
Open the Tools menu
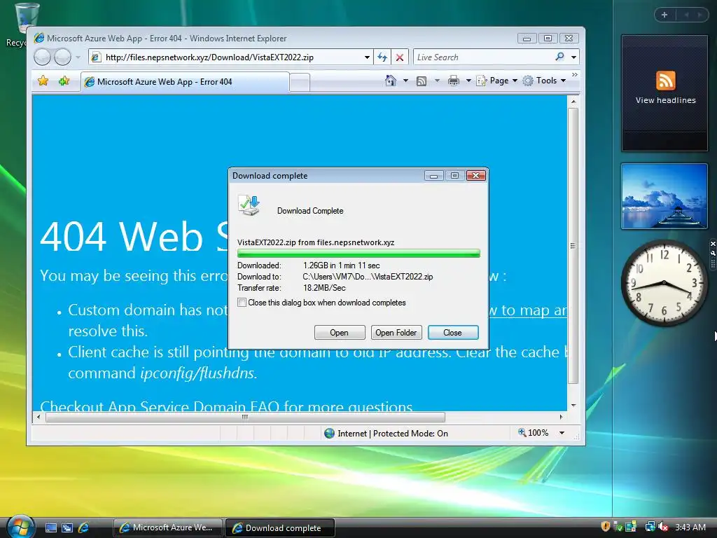click(544, 81)
